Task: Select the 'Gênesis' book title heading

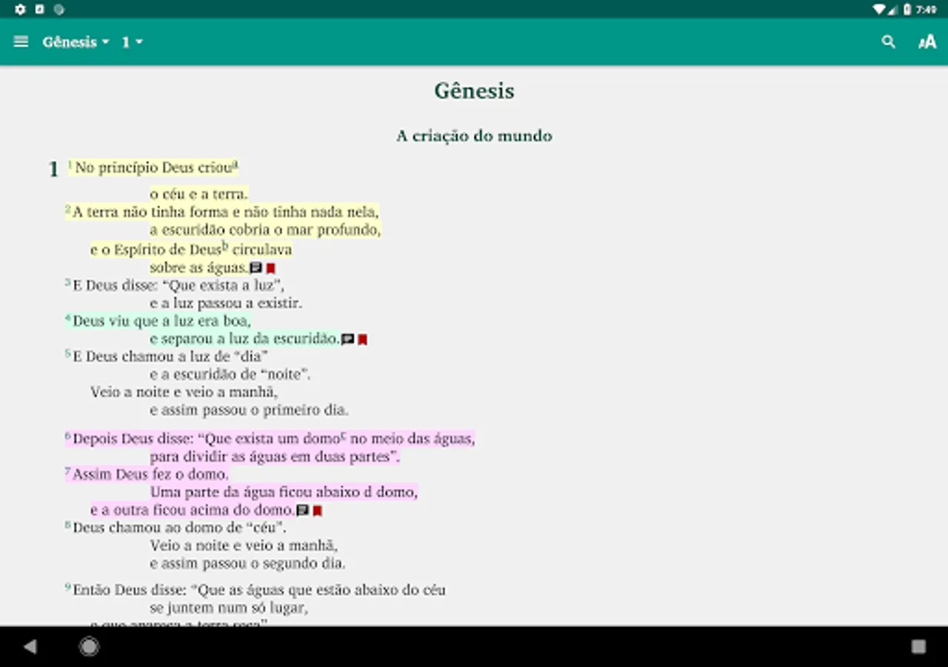Action: (474, 91)
